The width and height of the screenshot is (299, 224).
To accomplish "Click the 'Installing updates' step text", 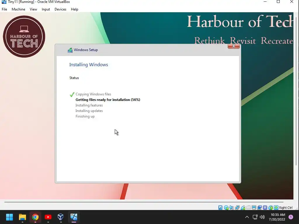I will (x=89, y=111).
